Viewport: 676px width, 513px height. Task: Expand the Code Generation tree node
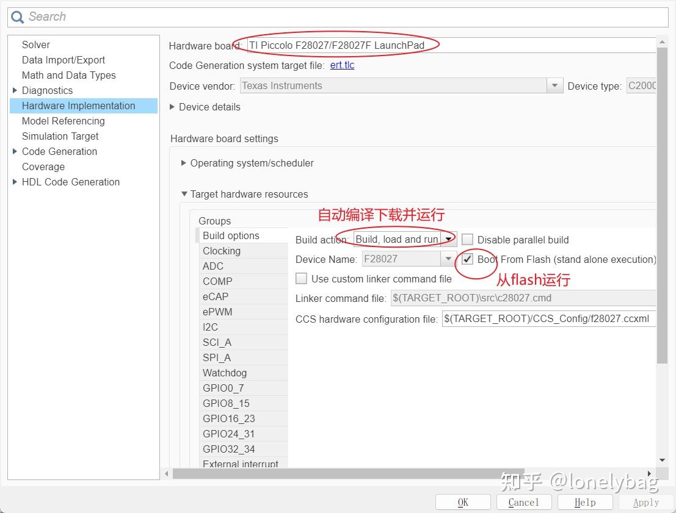click(15, 151)
